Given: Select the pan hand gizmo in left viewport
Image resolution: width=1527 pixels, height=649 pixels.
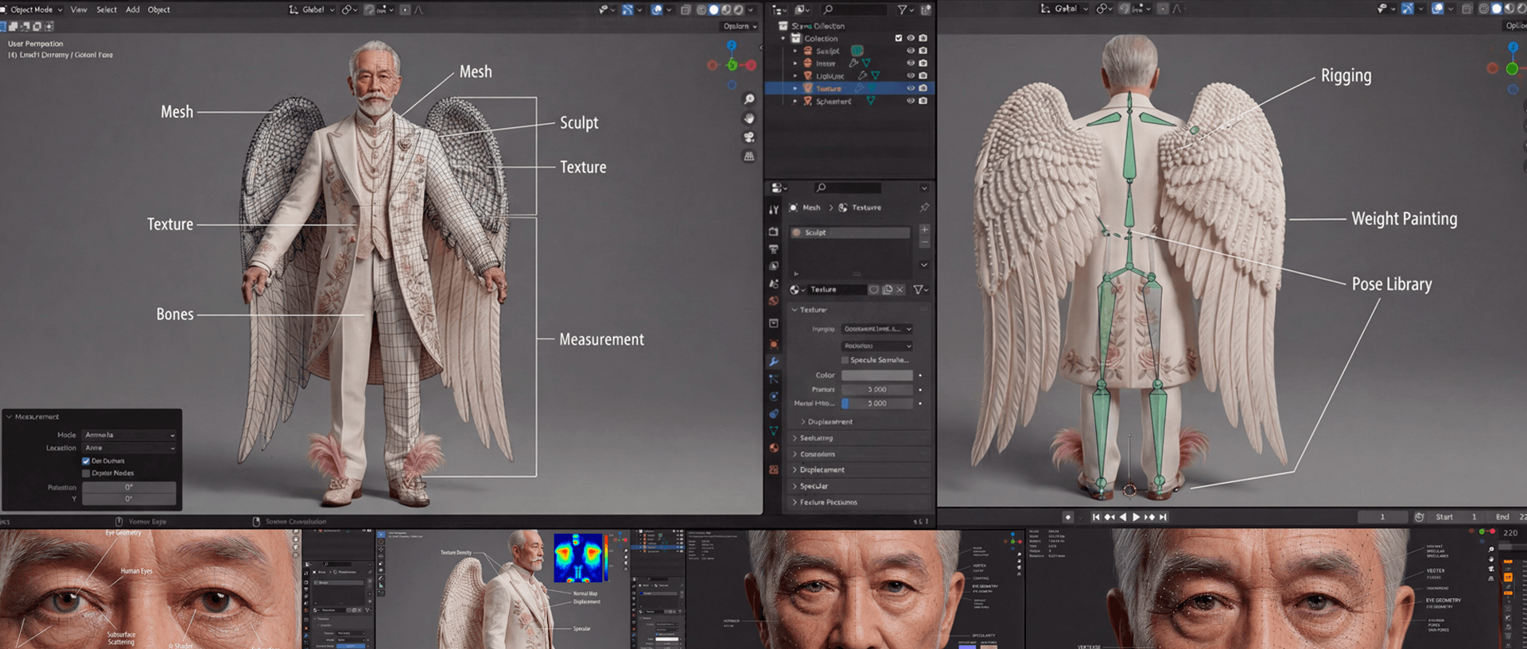Looking at the screenshot, I should [748, 118].
